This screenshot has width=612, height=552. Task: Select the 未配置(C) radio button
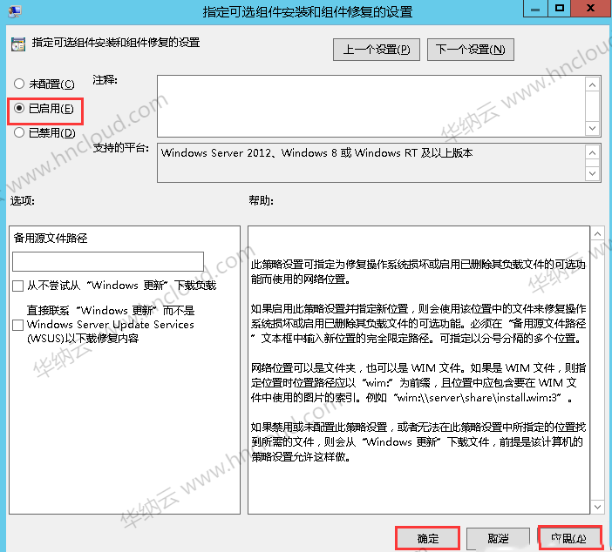[19, 84]
